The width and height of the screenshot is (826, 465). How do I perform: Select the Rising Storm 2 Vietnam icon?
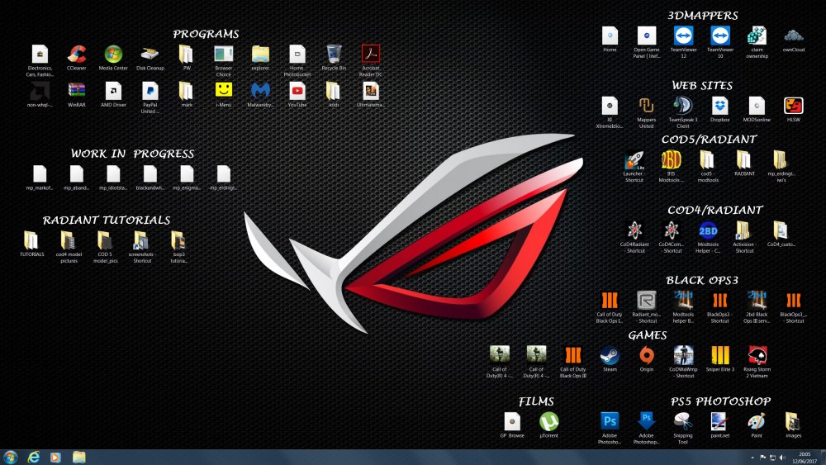(x=757, y=356)
